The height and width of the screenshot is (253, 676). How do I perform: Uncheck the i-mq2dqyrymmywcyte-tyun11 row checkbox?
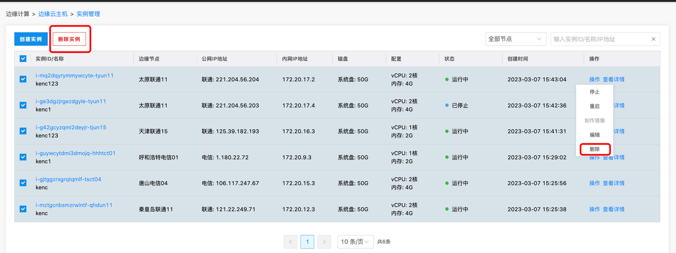(x=23, y=79)
